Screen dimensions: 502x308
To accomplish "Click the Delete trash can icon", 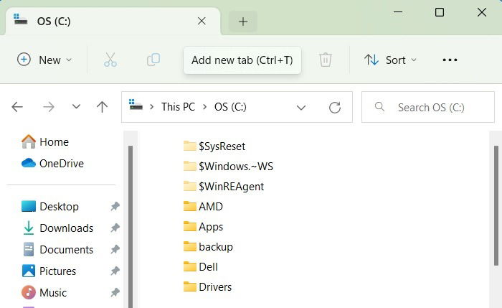I will point(326,60).
